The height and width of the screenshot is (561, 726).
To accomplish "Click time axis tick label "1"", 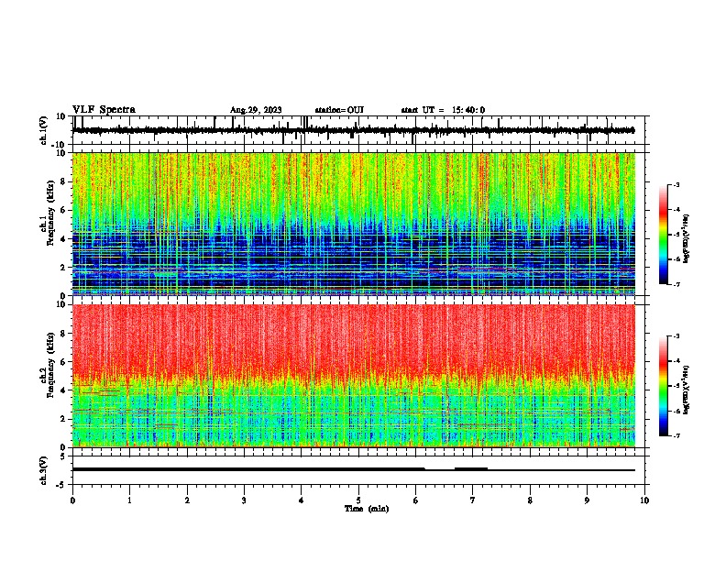I will [129, 500].
